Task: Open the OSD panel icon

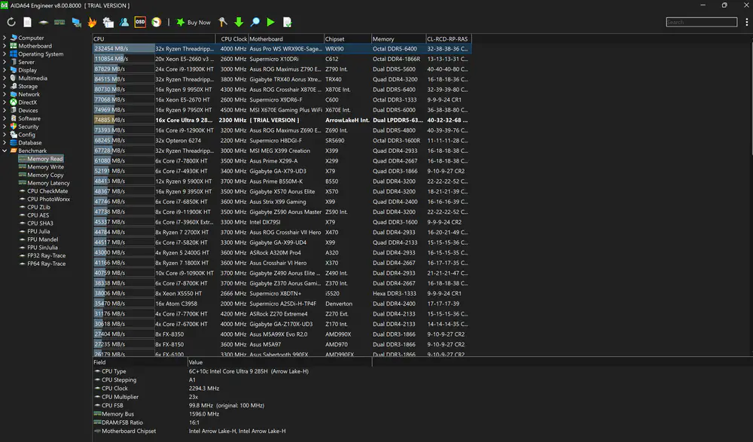Action: [140, 23]
